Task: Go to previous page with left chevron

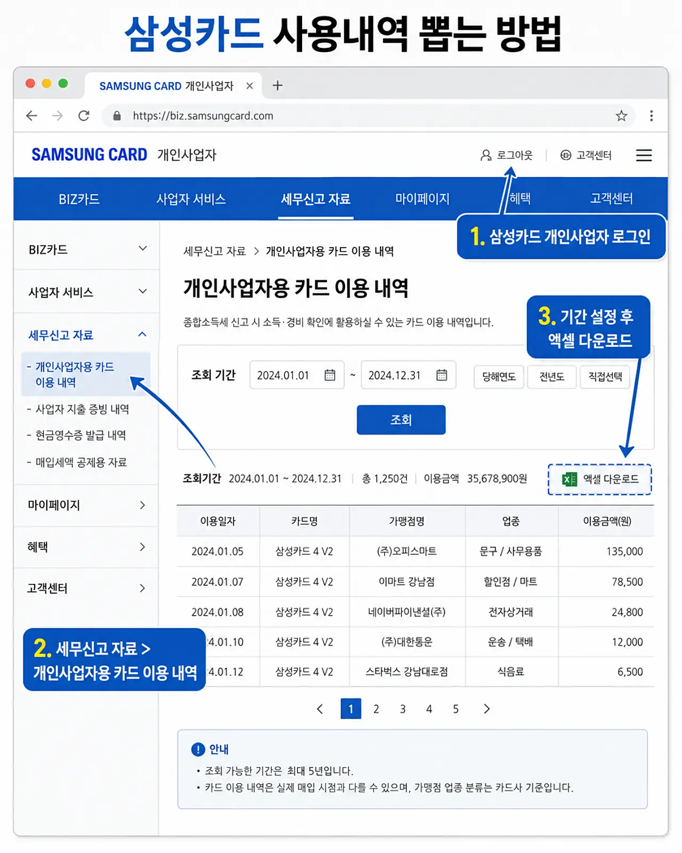Action: point(320,709)
